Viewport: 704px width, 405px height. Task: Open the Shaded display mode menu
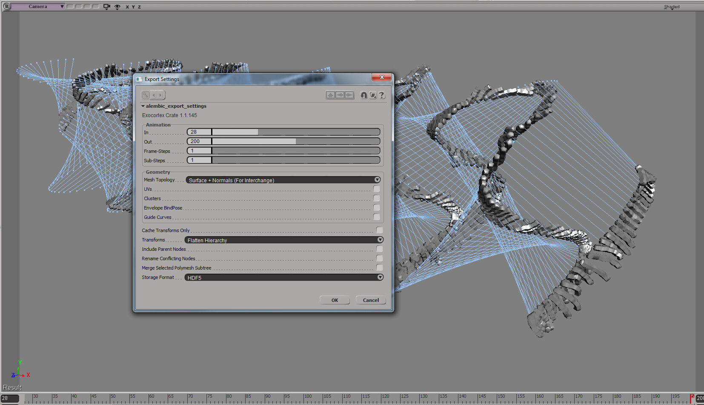pyautogui.click(x=672, y=6)
